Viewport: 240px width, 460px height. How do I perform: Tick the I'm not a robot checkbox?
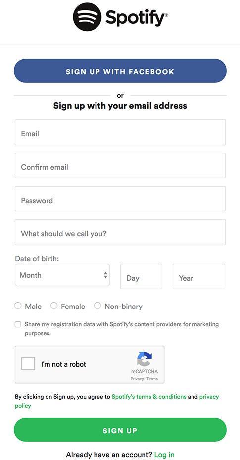pyautogui.click(x=28, y=363)
